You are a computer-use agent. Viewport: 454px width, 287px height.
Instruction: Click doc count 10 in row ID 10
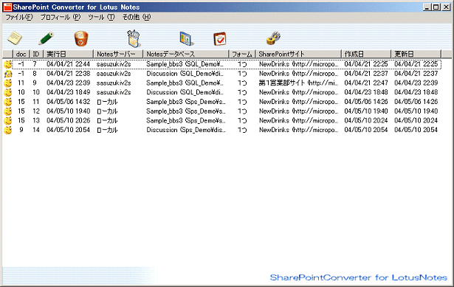(x=21, y=92)
